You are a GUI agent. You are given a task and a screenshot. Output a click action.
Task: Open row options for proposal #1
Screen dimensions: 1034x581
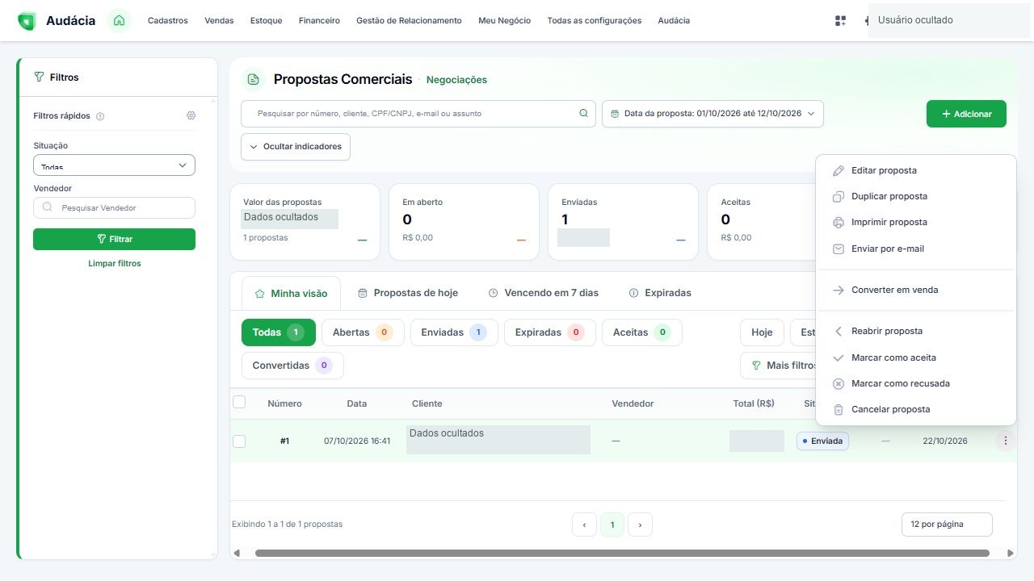(x=1005, y=441)
